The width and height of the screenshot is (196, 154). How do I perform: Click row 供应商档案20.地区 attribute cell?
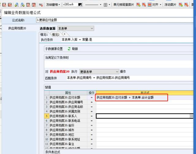click(68, 135)
